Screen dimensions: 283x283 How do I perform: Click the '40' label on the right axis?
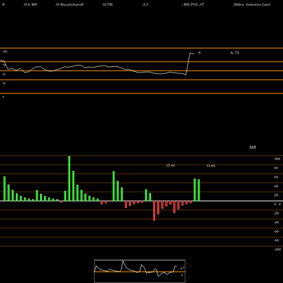[x=276, y=186]
